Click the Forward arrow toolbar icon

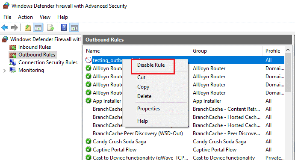point(15,28)
